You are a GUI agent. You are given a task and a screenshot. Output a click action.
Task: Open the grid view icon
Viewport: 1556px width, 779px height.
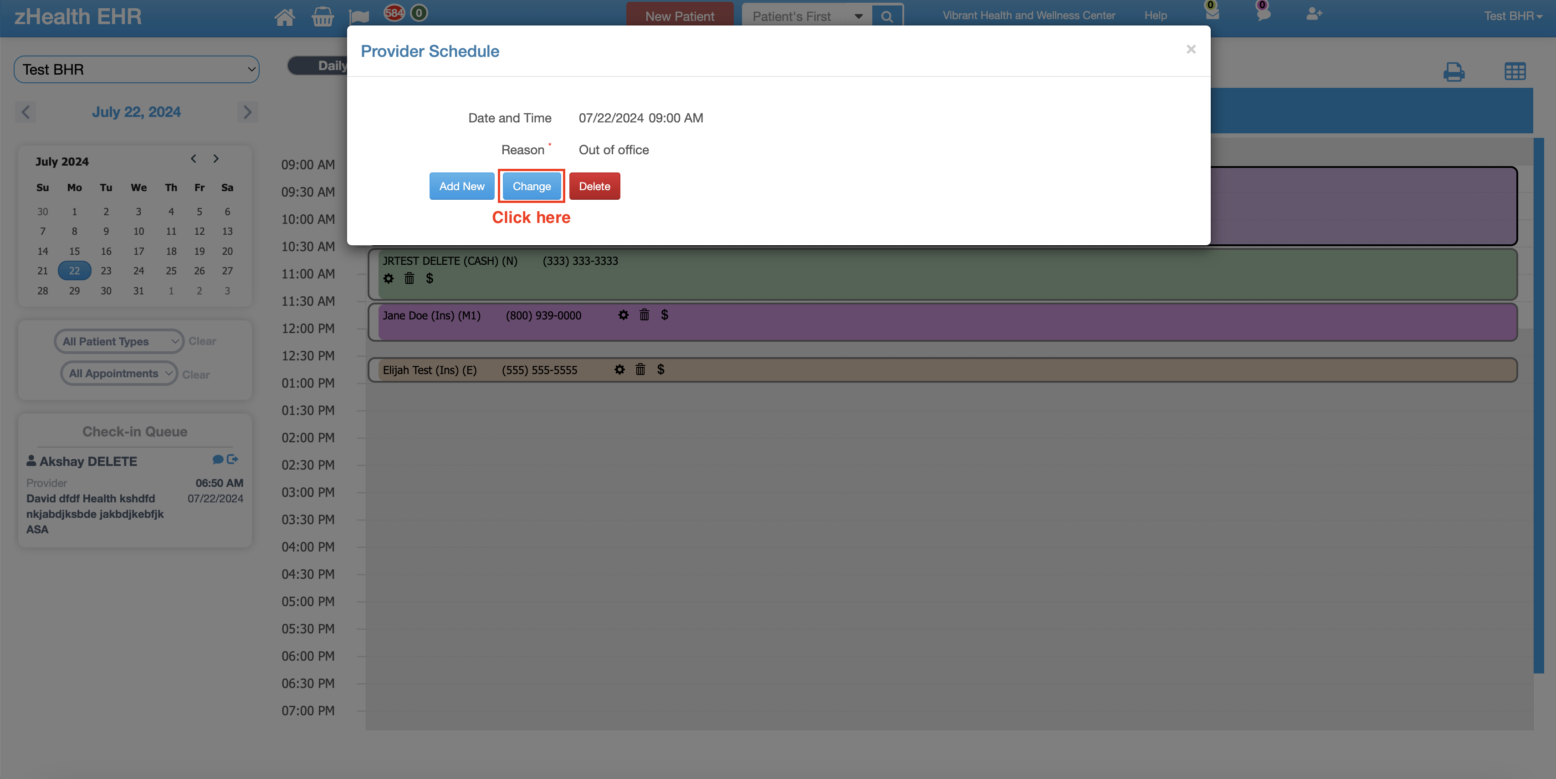coord(1515,71)
